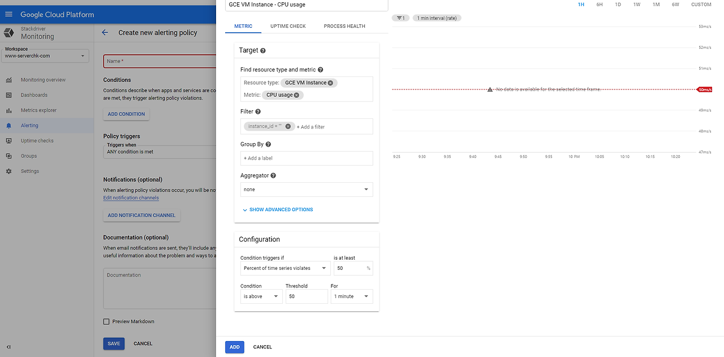Open help icon next to Filter
Image resolution: width=724 pixels, height=357 pixels.
258,111
